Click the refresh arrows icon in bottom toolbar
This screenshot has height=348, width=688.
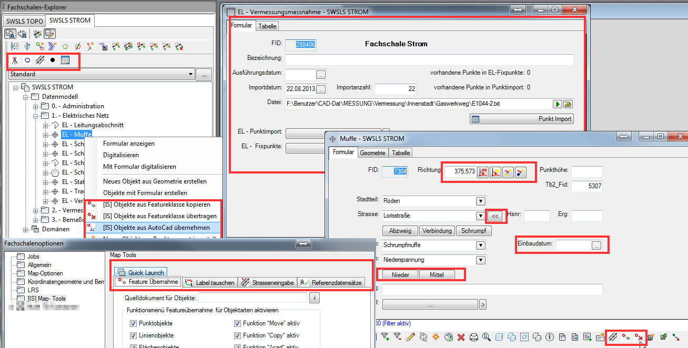point(423,337)
